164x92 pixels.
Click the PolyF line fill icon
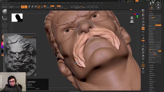pyautogui.click(x=143, y=59)
